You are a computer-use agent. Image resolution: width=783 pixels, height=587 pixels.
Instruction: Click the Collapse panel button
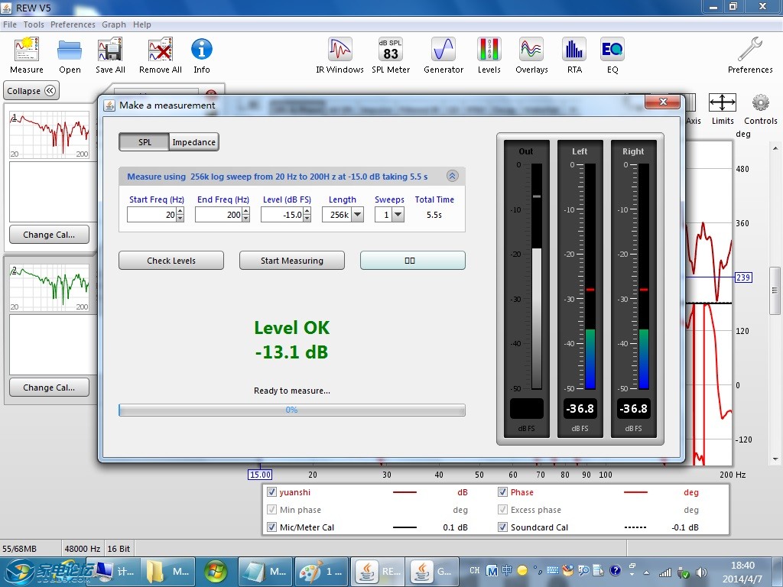click(31, 91)
